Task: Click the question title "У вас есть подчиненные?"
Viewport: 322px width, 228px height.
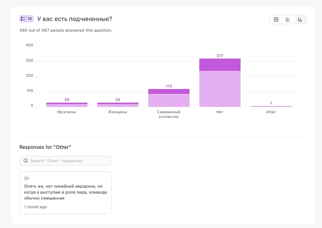Action: point(75,19)
